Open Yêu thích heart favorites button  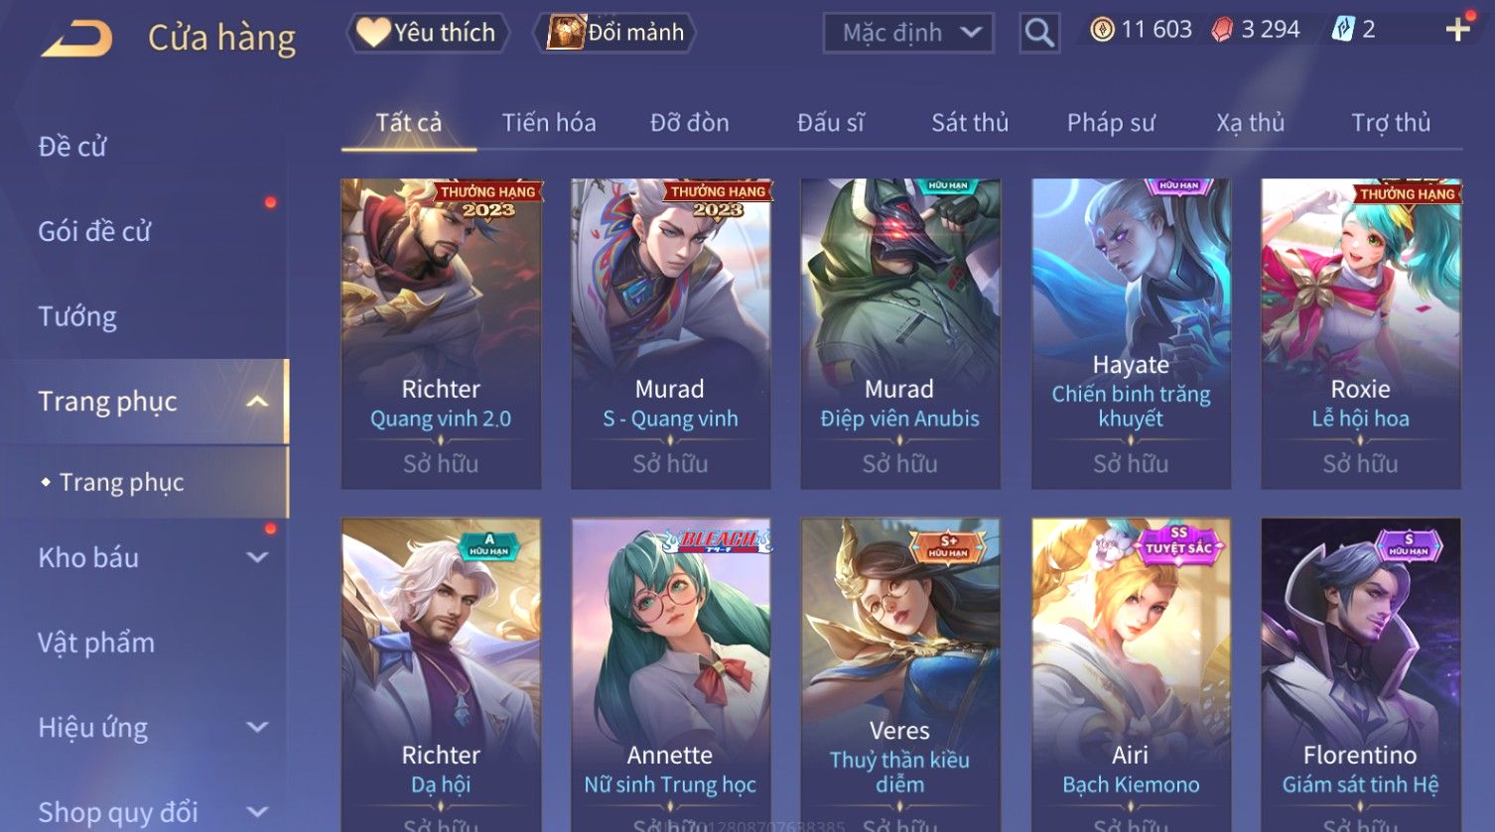pos(427,33)
